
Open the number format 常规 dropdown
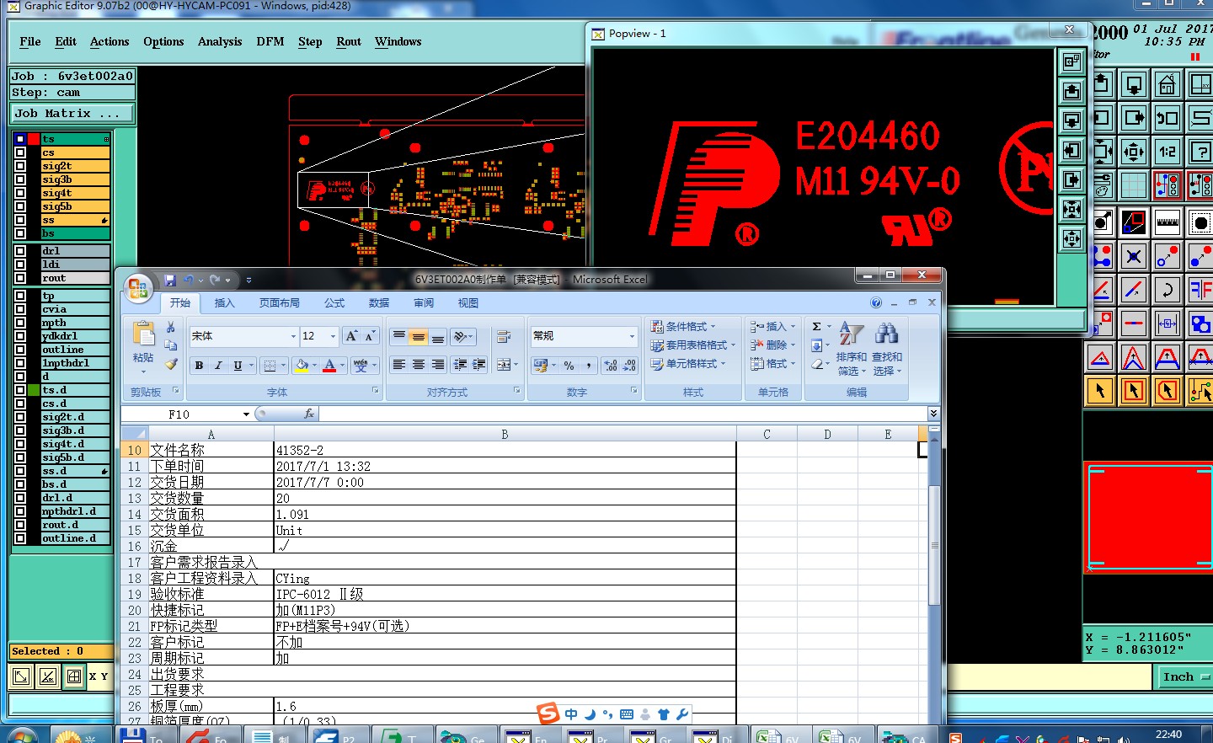click(x=632, y=336)
